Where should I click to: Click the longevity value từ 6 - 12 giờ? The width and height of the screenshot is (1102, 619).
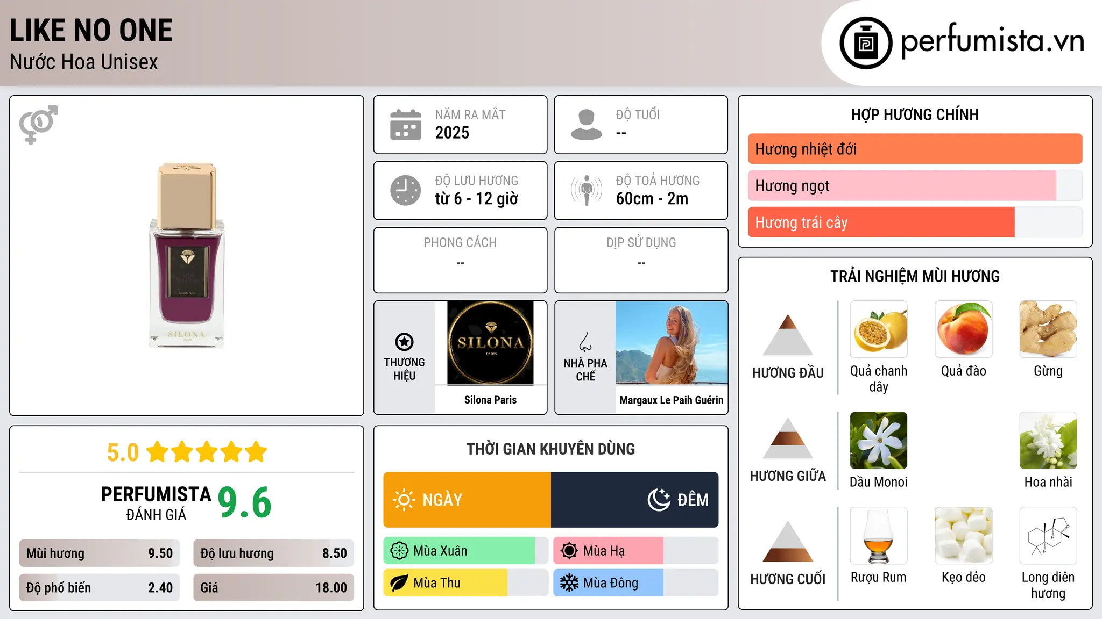[x=477, y=199]
